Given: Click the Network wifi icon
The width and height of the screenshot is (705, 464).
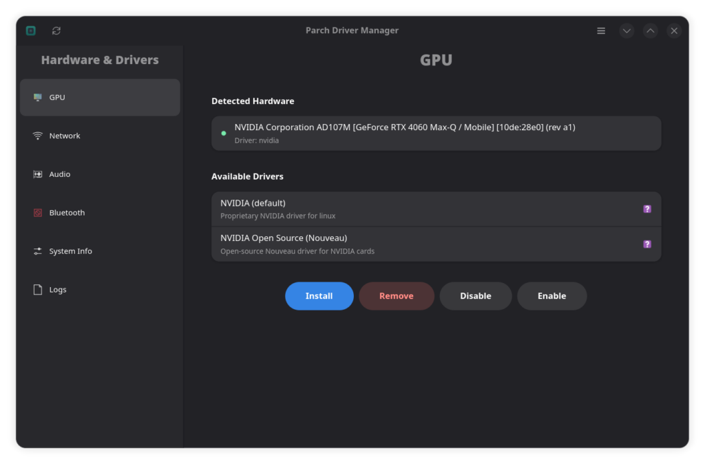Looking at the screenshot, I should [x=38, y=136].
